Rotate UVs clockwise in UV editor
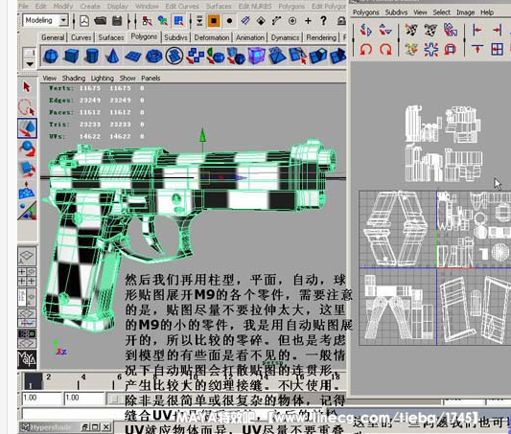This screenshot has width=511, height=434. [x=385, y=50]
